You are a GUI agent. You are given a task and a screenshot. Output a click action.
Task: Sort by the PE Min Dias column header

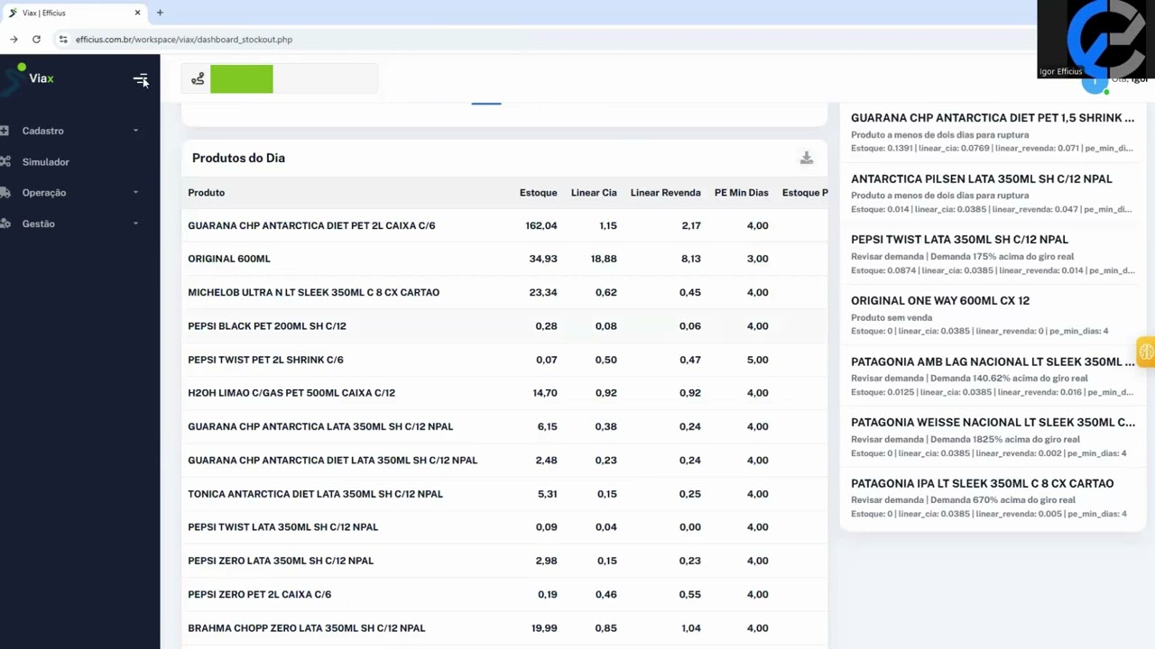[x=742, y=193]
